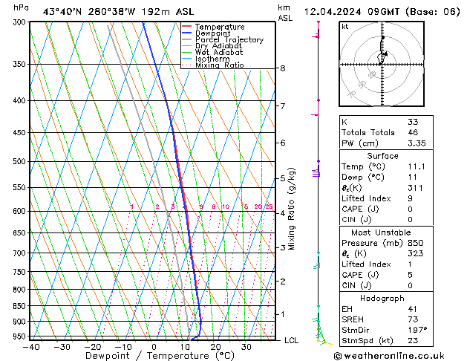Click the Totals Totals value 46
Viewport: 467px width, 361px height.
pos(413,132)
